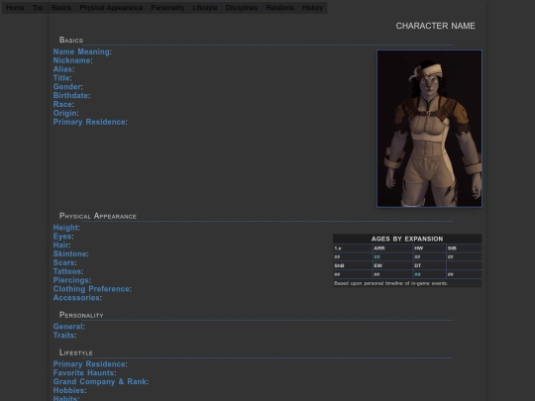Go to Home in the top navigation
535x401 pixels.
tap(15, 8)
